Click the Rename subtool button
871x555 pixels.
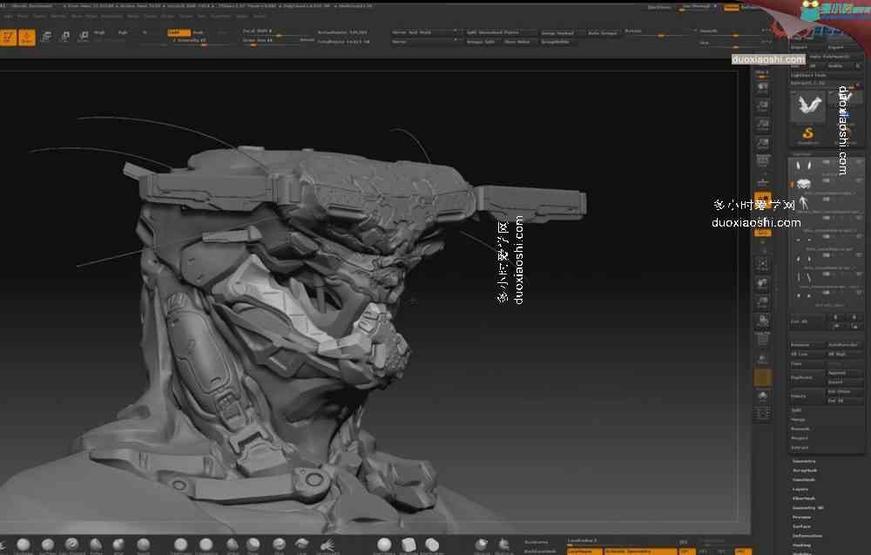(x=807, y=345)
